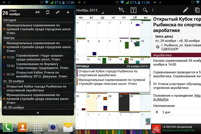Go back using the left chevron in event view
This screenshot has height=134, width=201.
[x=153, y=10]
